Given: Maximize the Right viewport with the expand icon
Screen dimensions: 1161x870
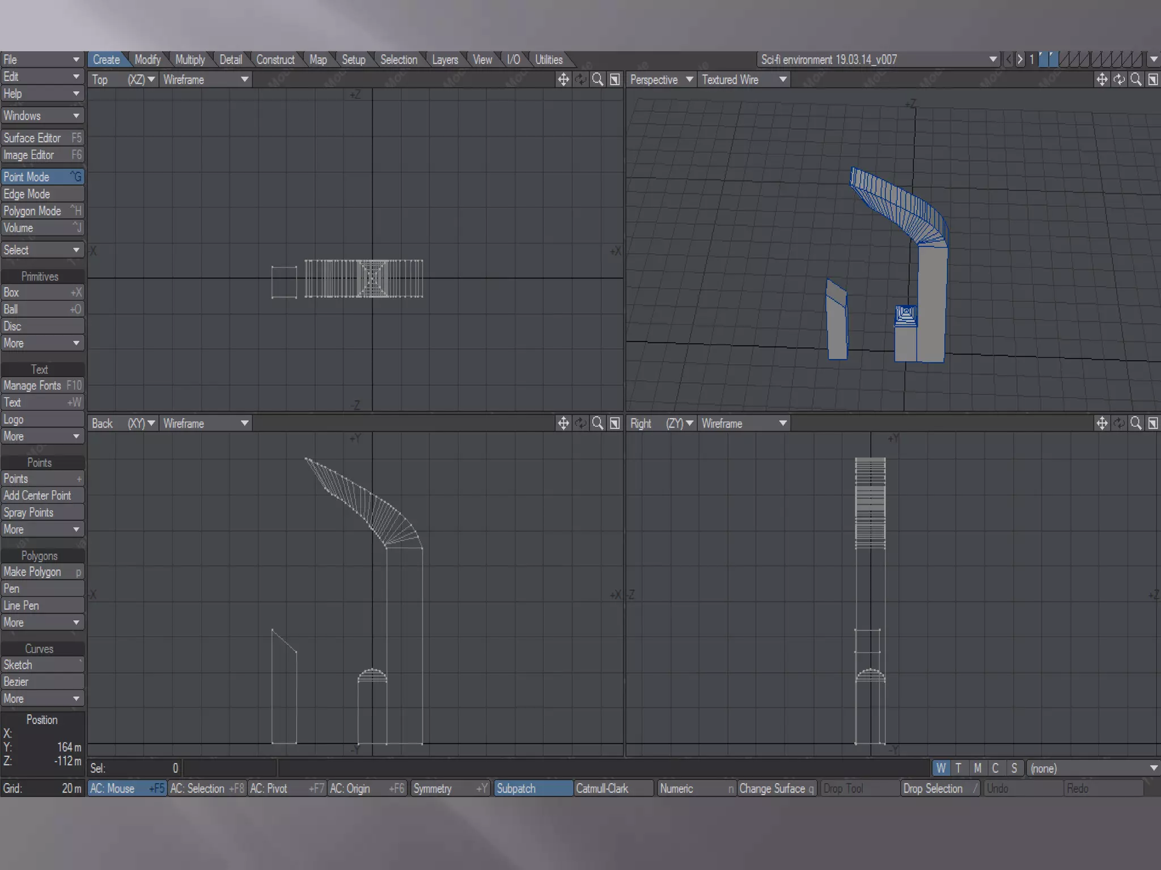Looking at the screenshot, I should coord(1153,423).
